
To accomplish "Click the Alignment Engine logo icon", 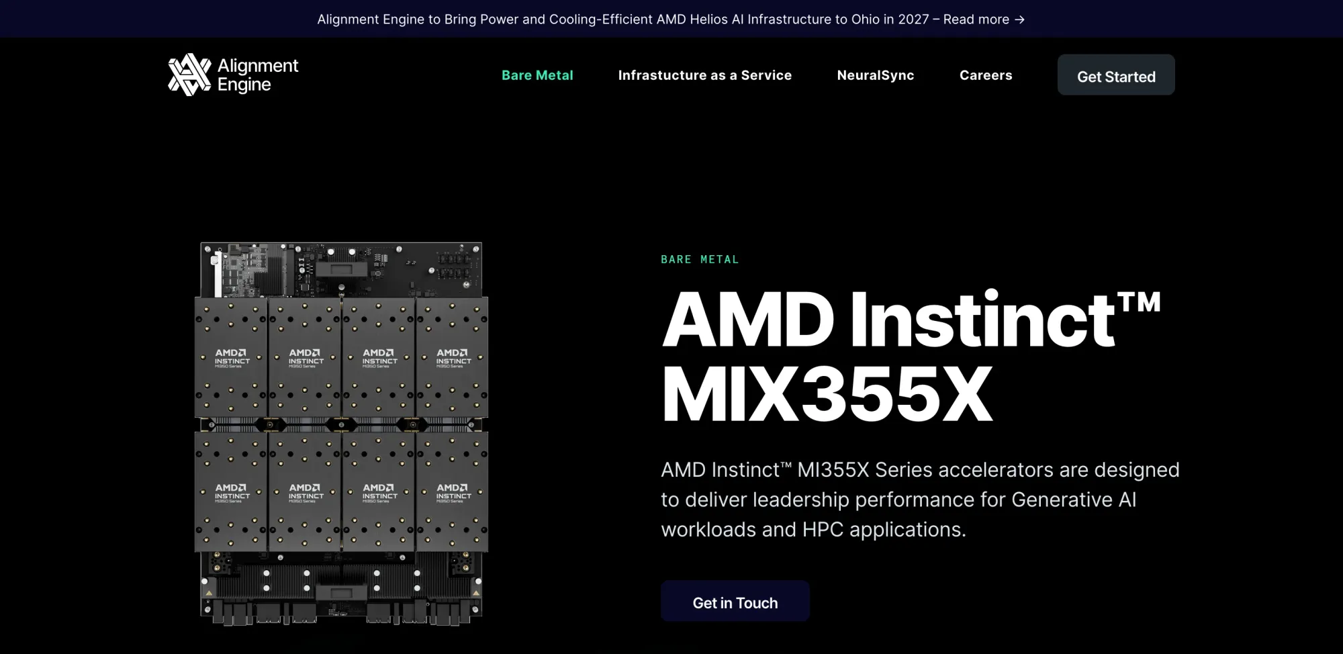I will [189, 75].
